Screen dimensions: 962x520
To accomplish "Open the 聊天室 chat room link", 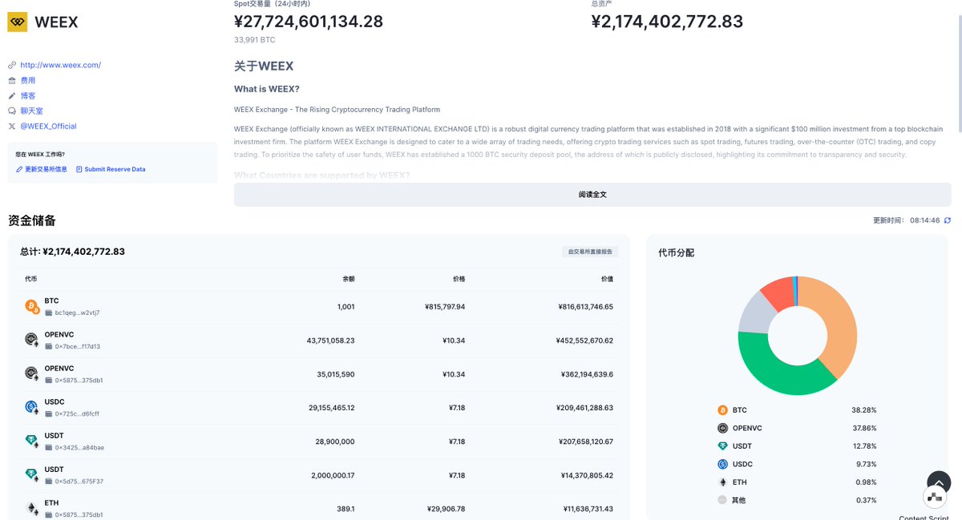I will (x=32, y=111).
